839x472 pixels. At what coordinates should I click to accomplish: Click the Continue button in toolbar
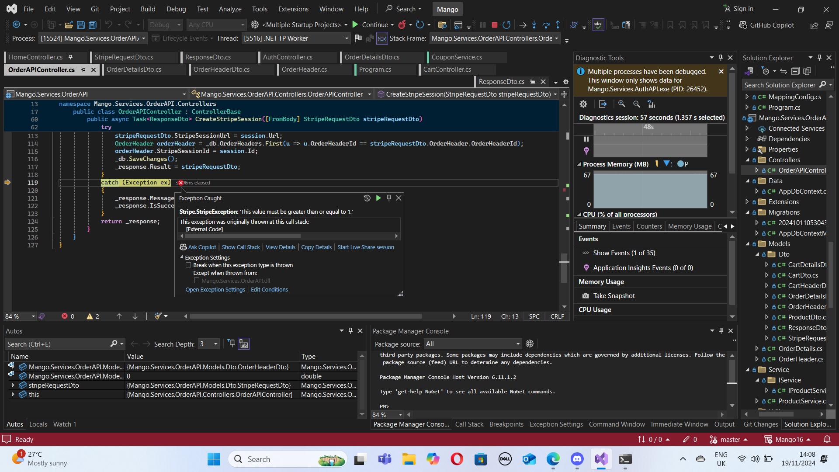(370, 25)
